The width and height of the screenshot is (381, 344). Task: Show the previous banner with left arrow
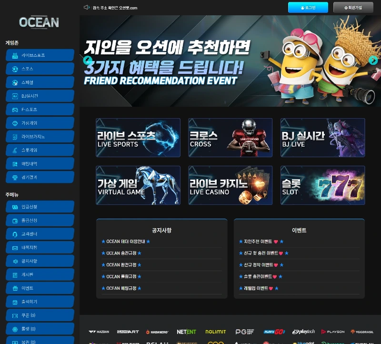[88, 60]
